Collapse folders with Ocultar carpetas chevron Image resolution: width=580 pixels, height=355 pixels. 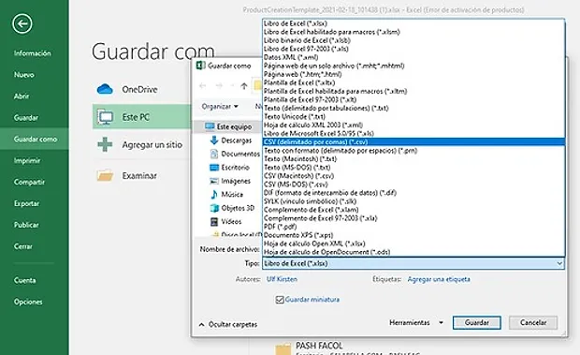(x=201, y=325)
